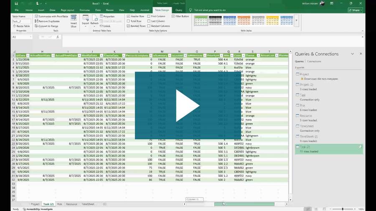Click the zoom slider handle
Image resolution: width=376 pixels, height=211 pixels.
[x=343, y=209]
